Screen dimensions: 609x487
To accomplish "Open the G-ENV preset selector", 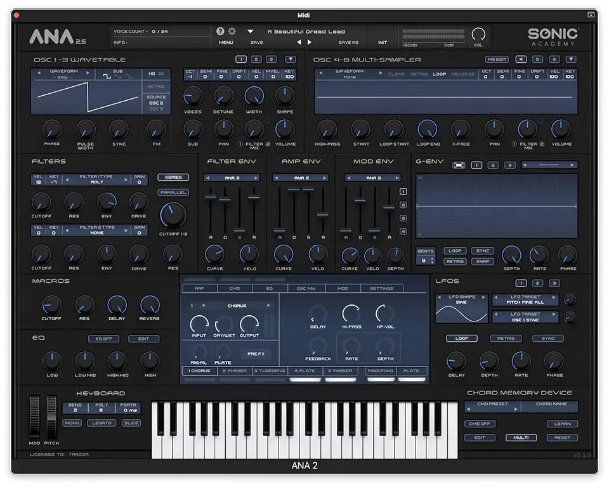I will point(549,165).
